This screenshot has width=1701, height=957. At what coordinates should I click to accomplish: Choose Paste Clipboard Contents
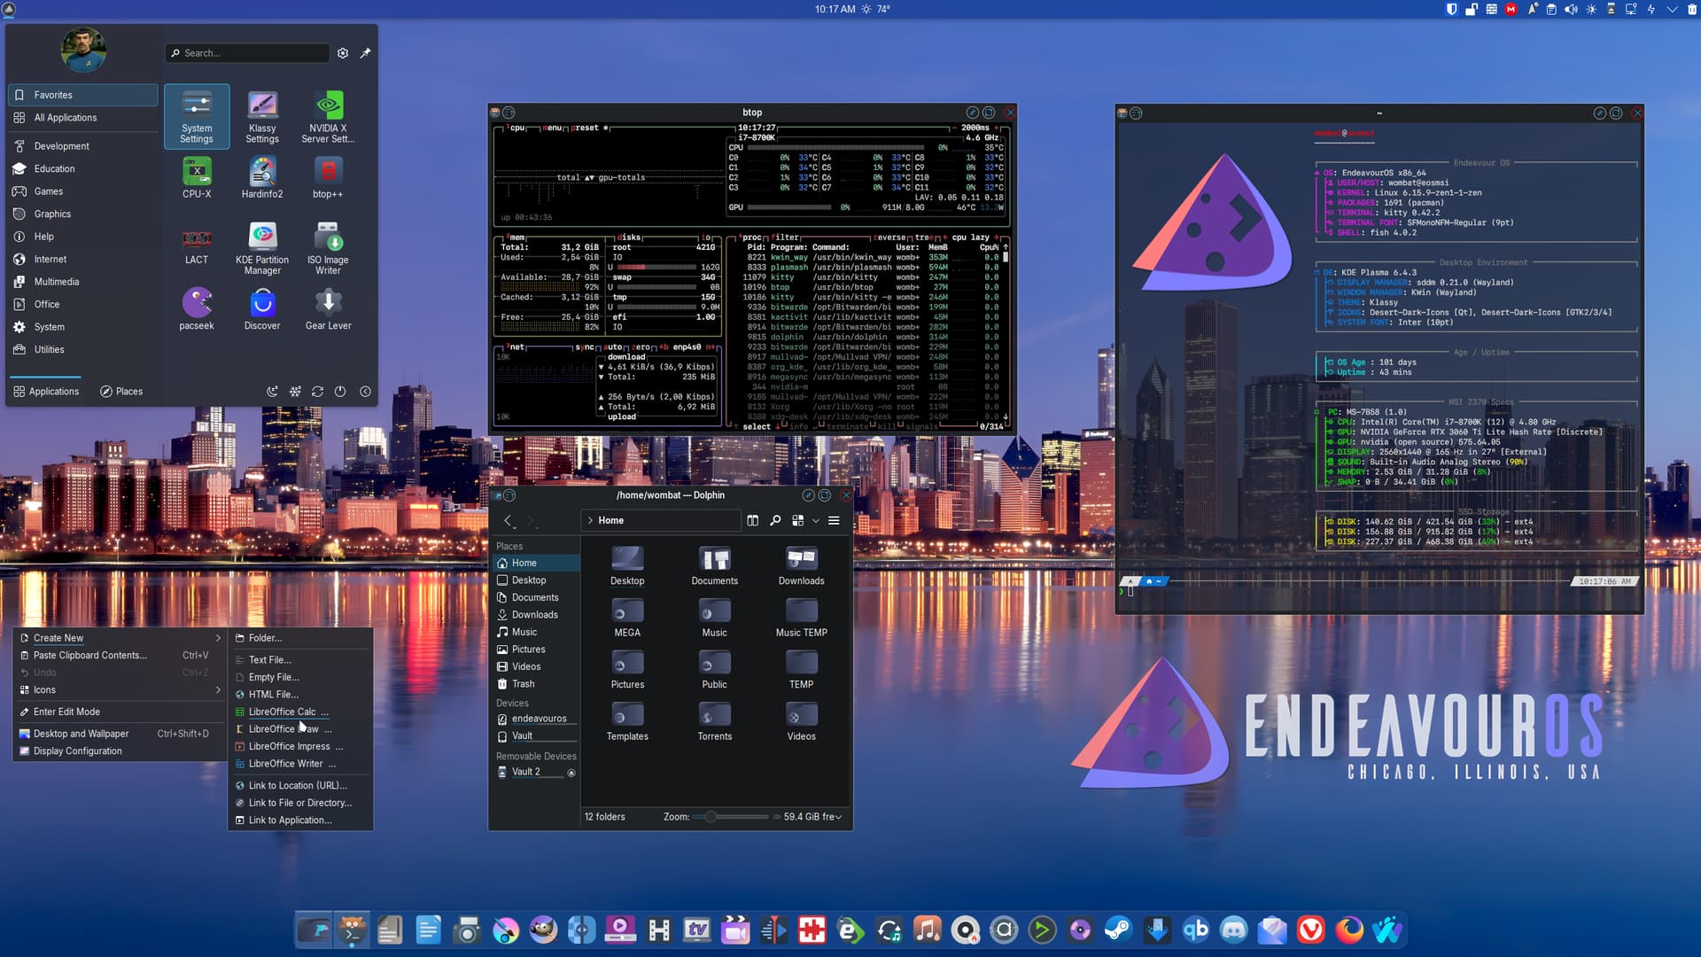[x=120, y=656]
